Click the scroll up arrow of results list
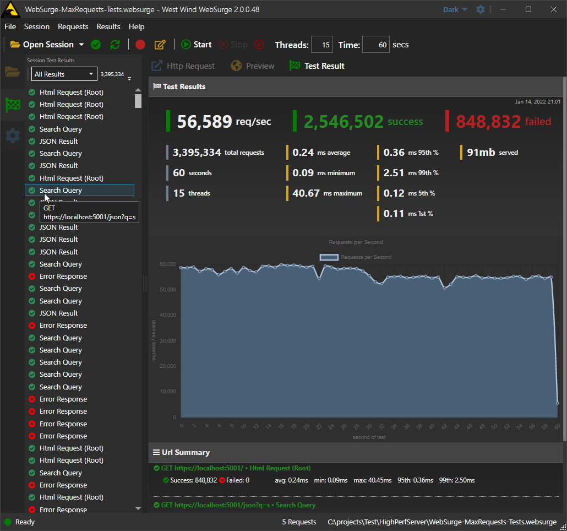The height and width of the screenshot is (531, 567). click(x=138, y=90)
